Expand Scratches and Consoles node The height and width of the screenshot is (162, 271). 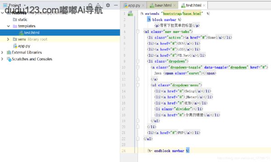pos(2,59)
